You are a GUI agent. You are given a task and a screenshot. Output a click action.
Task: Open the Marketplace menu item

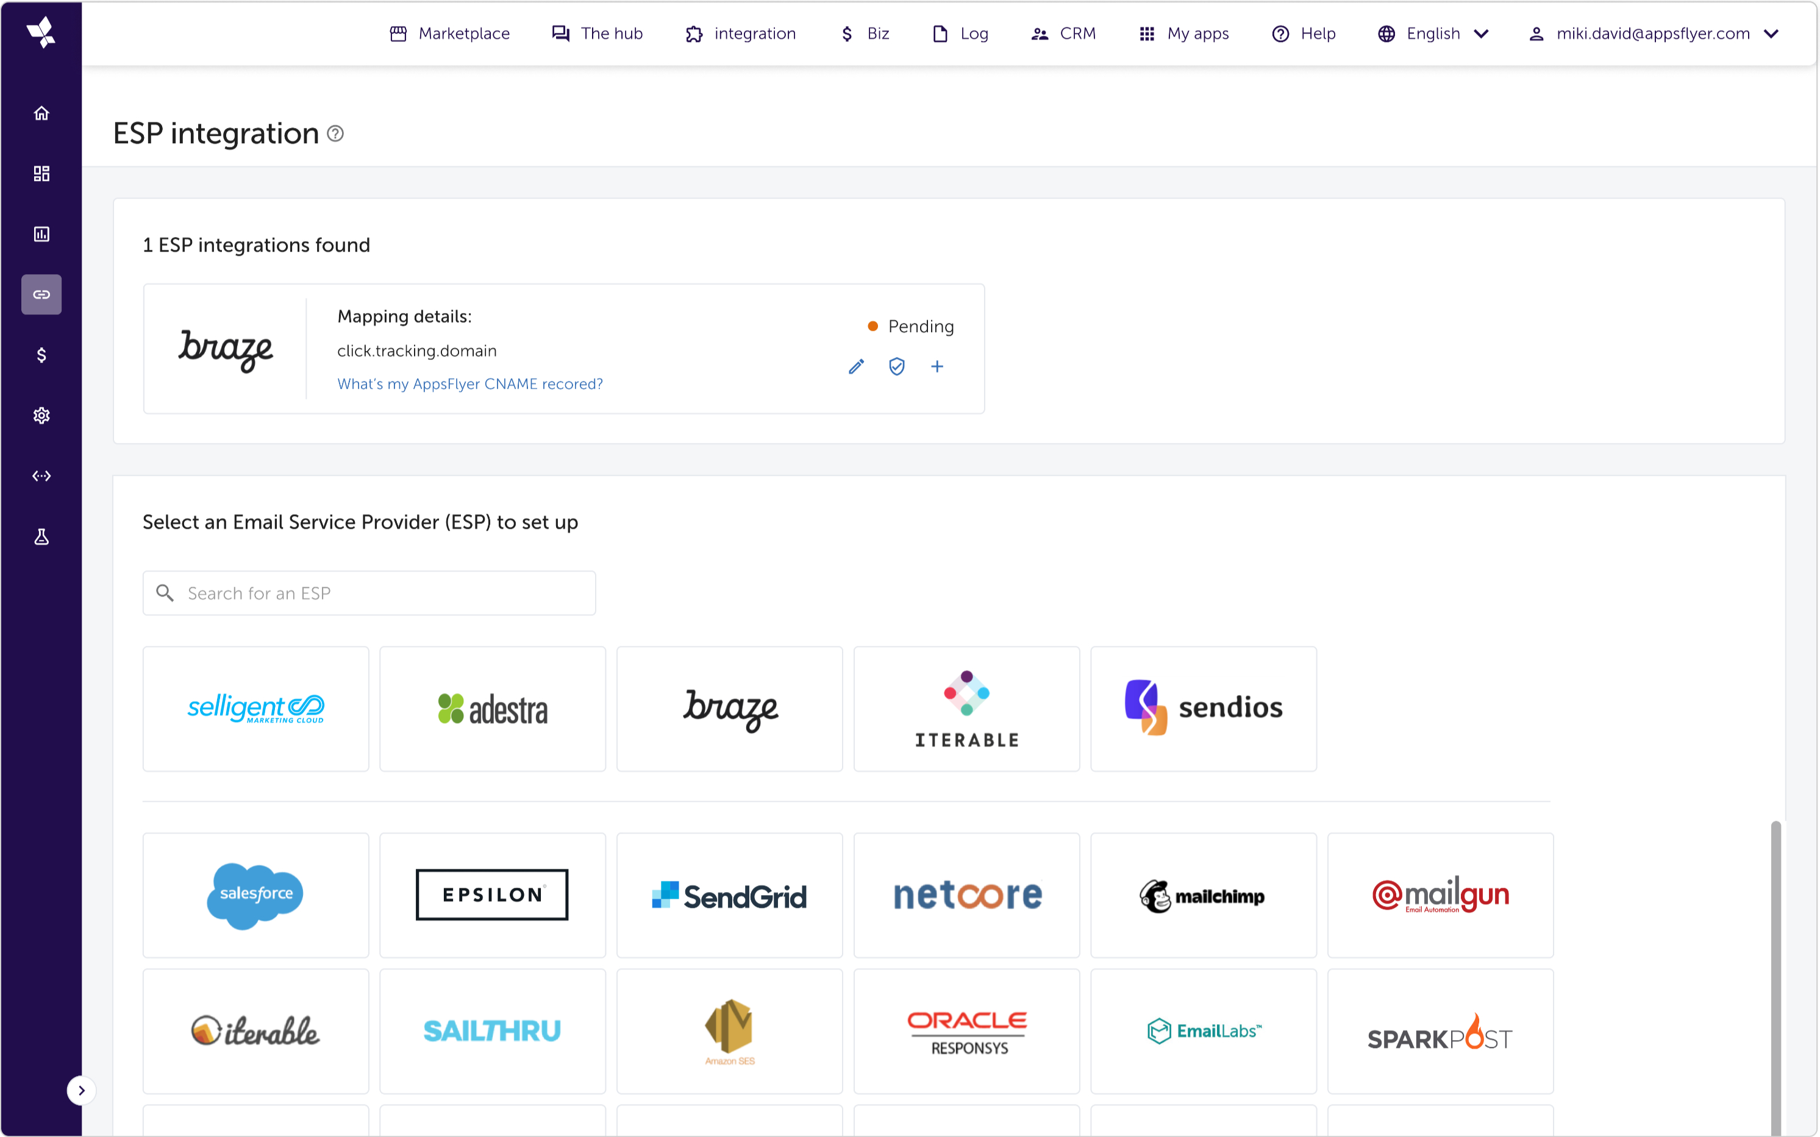point(450,34)
